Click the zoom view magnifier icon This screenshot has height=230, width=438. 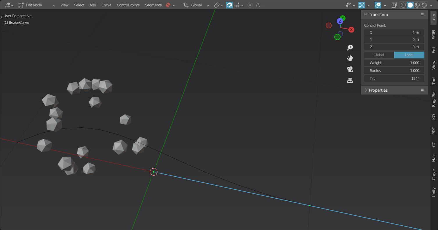coord(350,48)
